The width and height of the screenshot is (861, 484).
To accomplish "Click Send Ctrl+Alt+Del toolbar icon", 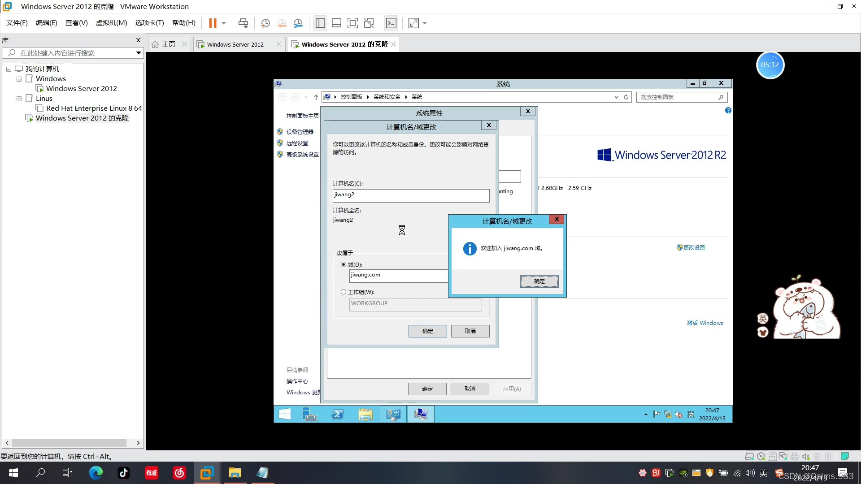I will coord(243,23).
